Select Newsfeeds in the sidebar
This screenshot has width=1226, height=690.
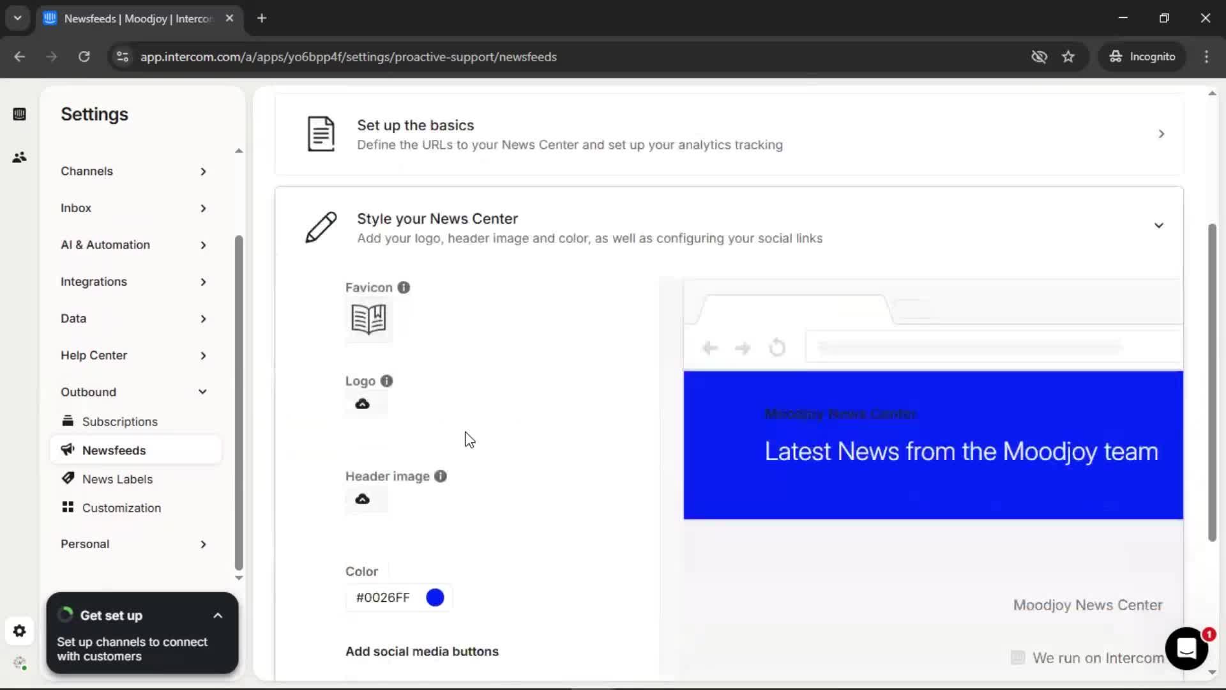pyautogui.click(x=135, y=450)
